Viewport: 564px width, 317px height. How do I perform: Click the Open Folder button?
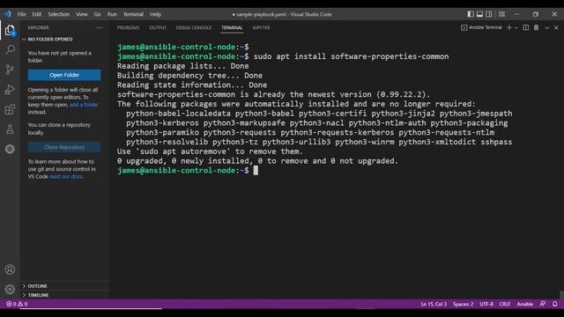click(64, 75)
